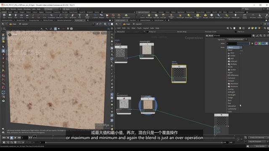Choose Over from the Mode list
The width and height of the screenshot is (269, 151).
pyautogui.click(x=232, y=53)
